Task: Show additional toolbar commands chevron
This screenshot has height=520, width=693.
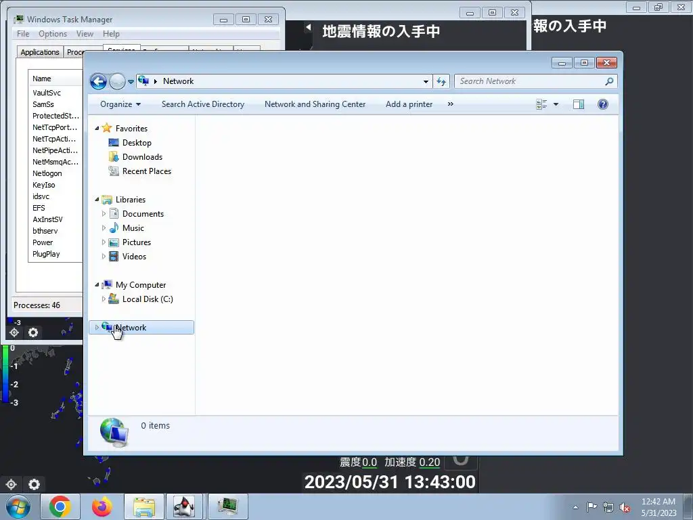Action: (x=450, y=104)
